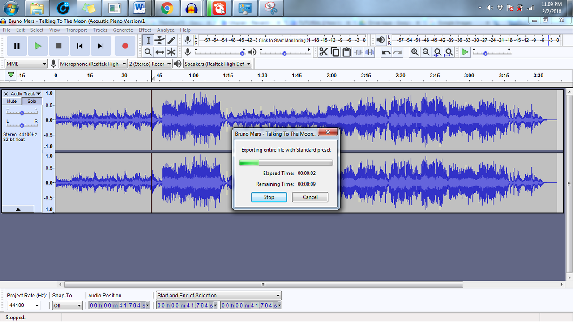Viewport: 573px width, 322px height.
Task: Click the Silence Audio icon
Action: [369, 52]
